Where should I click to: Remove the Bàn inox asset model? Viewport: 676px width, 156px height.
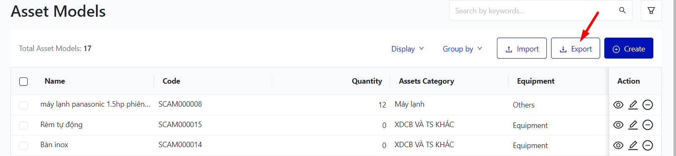pyautogui.click(x=647, y=145)
